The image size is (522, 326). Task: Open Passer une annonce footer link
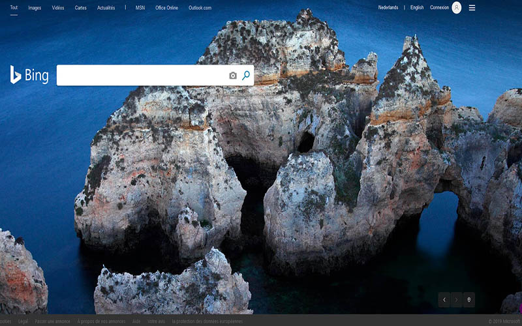point(53,321)
